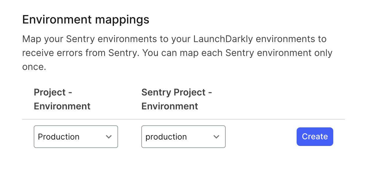367x177 pixels.
Task: Submit the environment mapping via Create
Action: point(315,136)
